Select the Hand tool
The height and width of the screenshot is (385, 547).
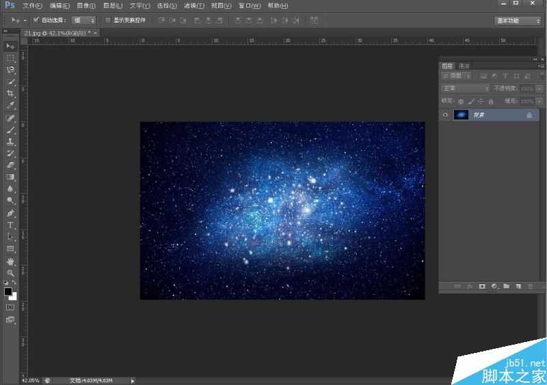(x=10, y=261)
